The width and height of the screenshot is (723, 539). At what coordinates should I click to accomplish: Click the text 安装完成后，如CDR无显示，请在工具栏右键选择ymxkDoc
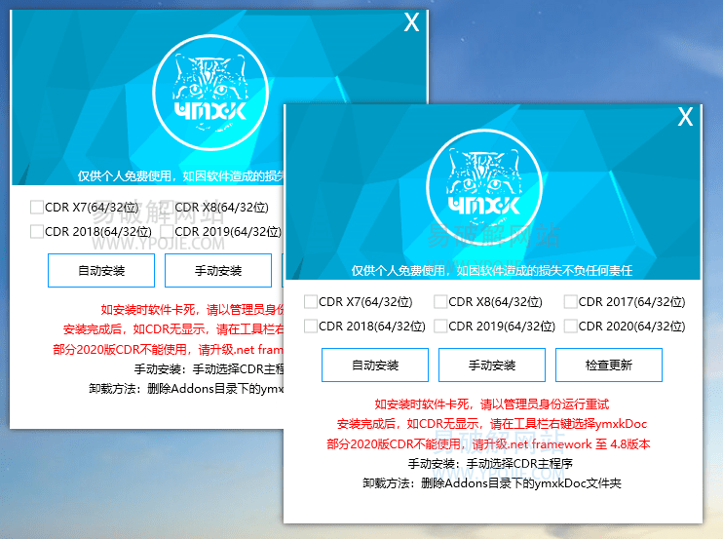pos(492,424)
